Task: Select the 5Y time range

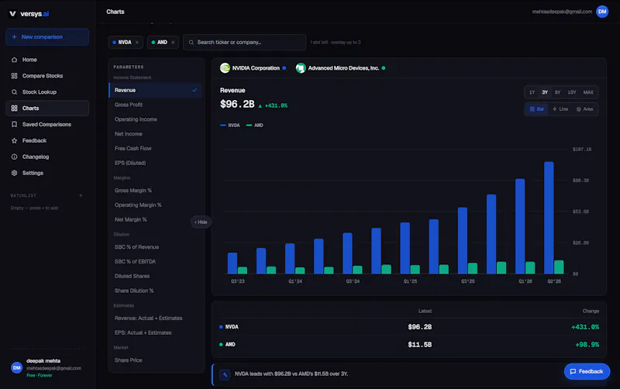Action: tap(557, 92)
